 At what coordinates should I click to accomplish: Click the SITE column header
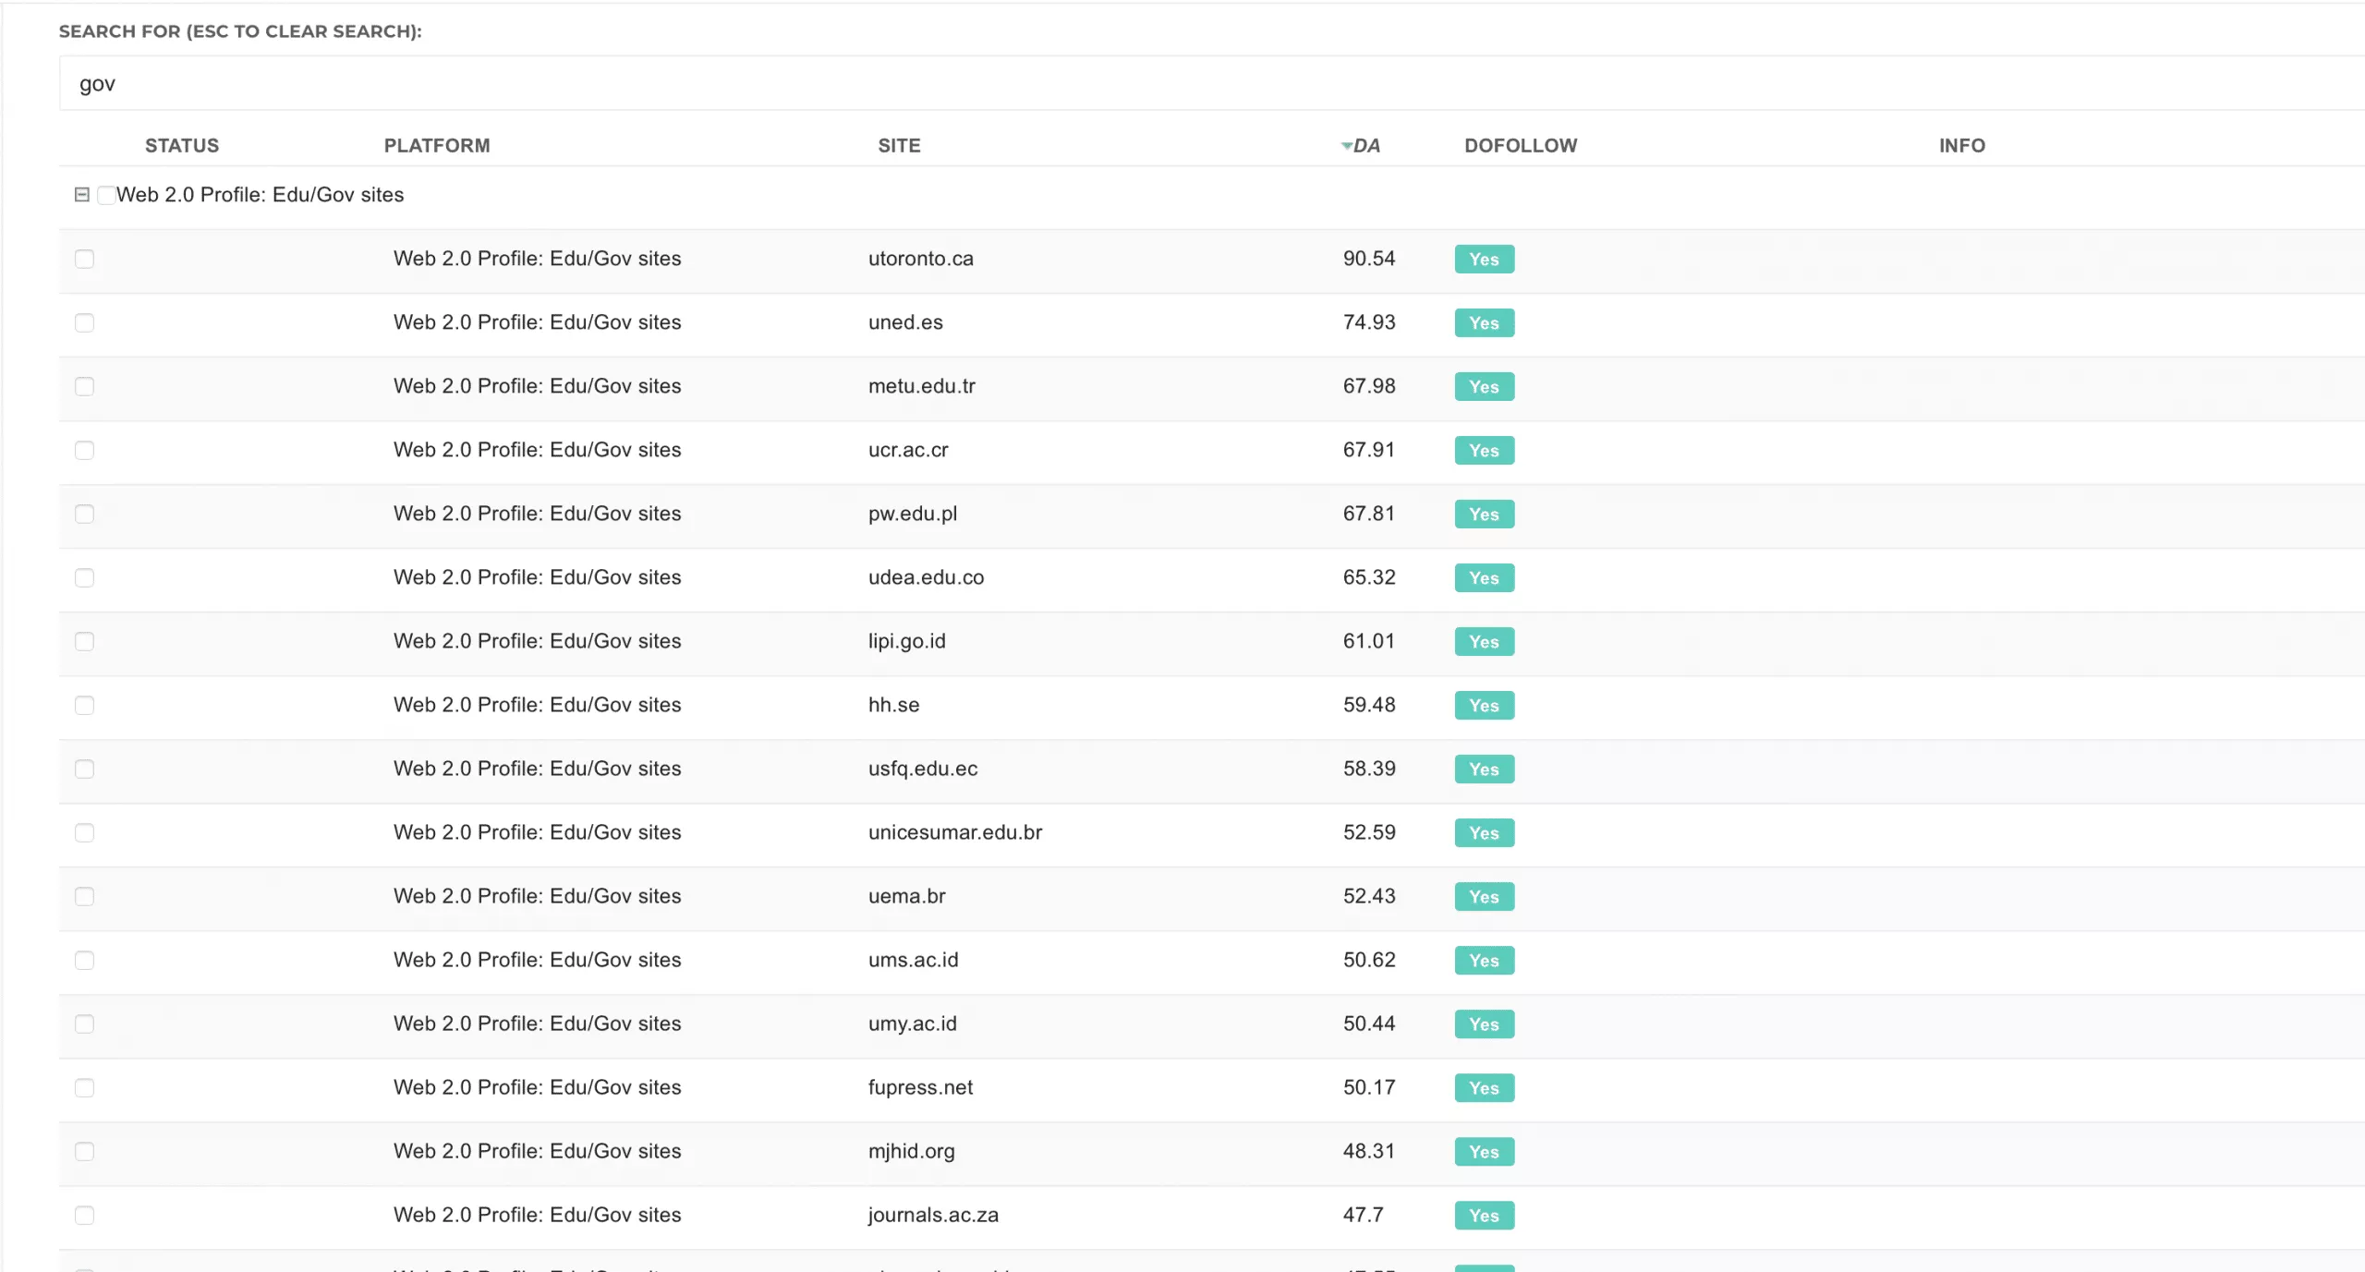[x=899, y=146]
